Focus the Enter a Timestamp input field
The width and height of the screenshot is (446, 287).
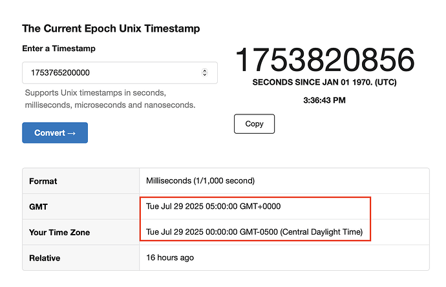[x=120, y=73]
